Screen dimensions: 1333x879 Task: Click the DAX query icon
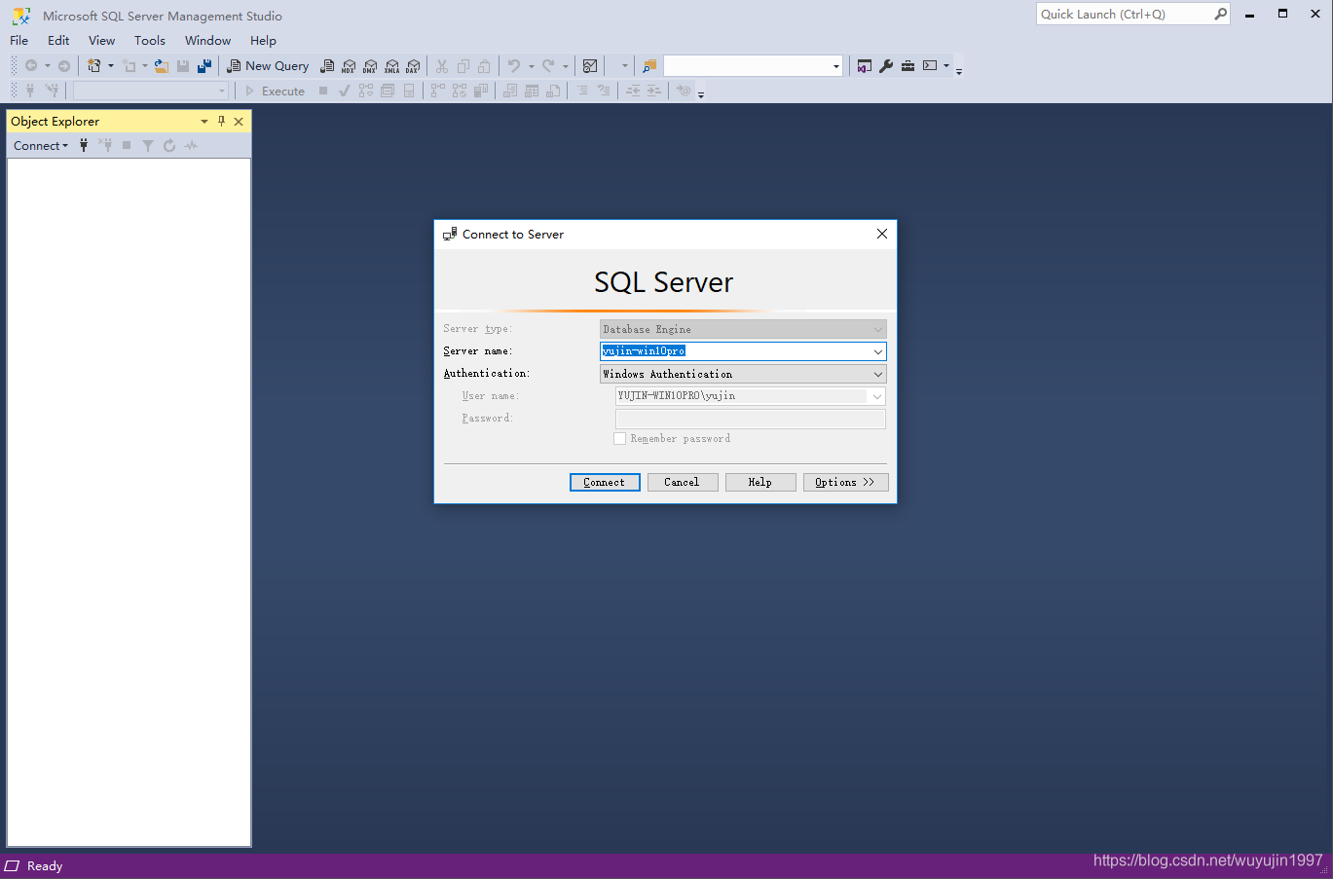coord(413,65)
